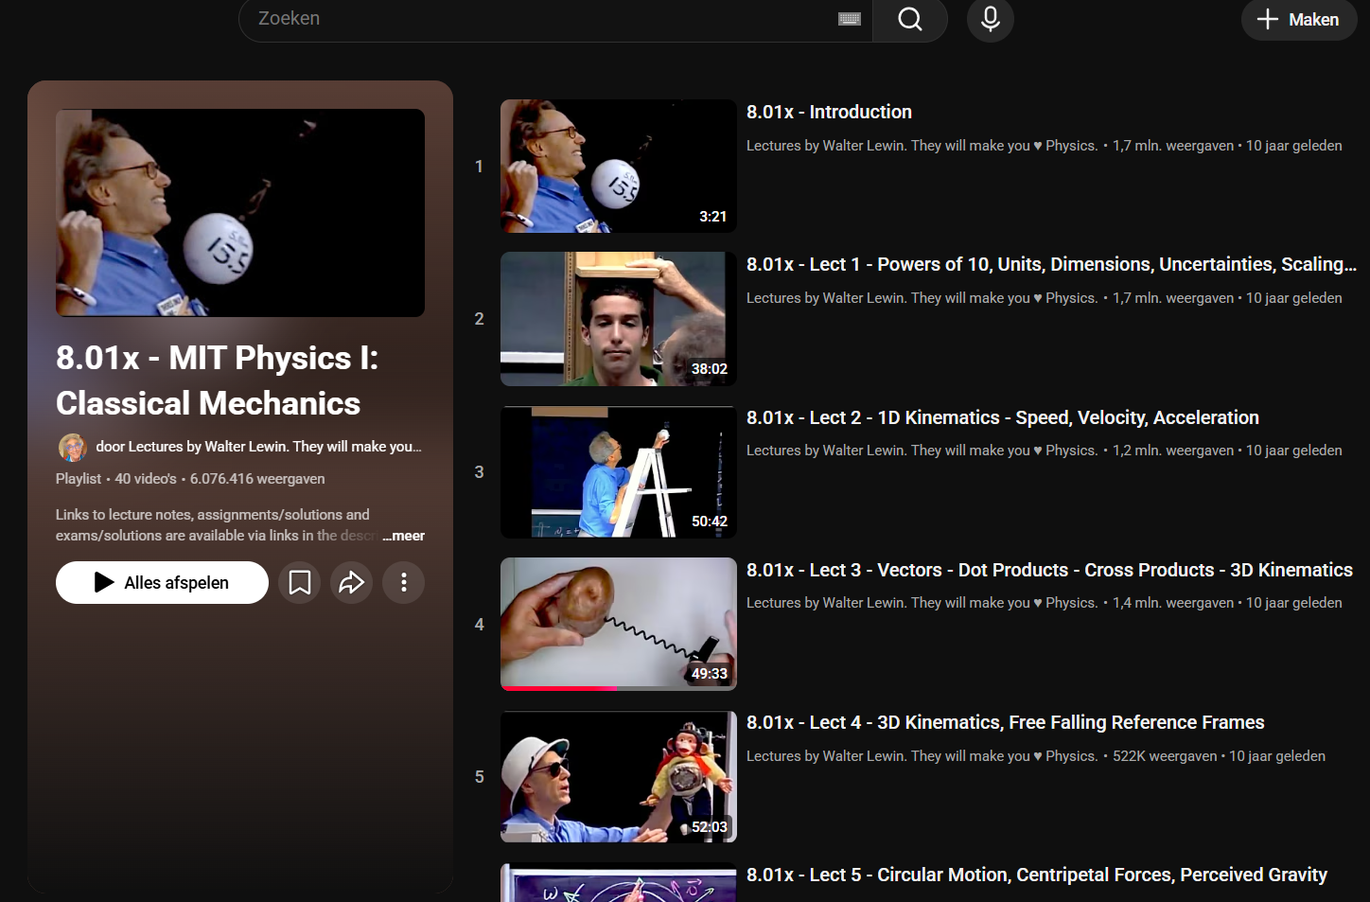Play all videos with Alles afspelen
This screenshot has width=1370, height=902.
[x=162, y=582]
